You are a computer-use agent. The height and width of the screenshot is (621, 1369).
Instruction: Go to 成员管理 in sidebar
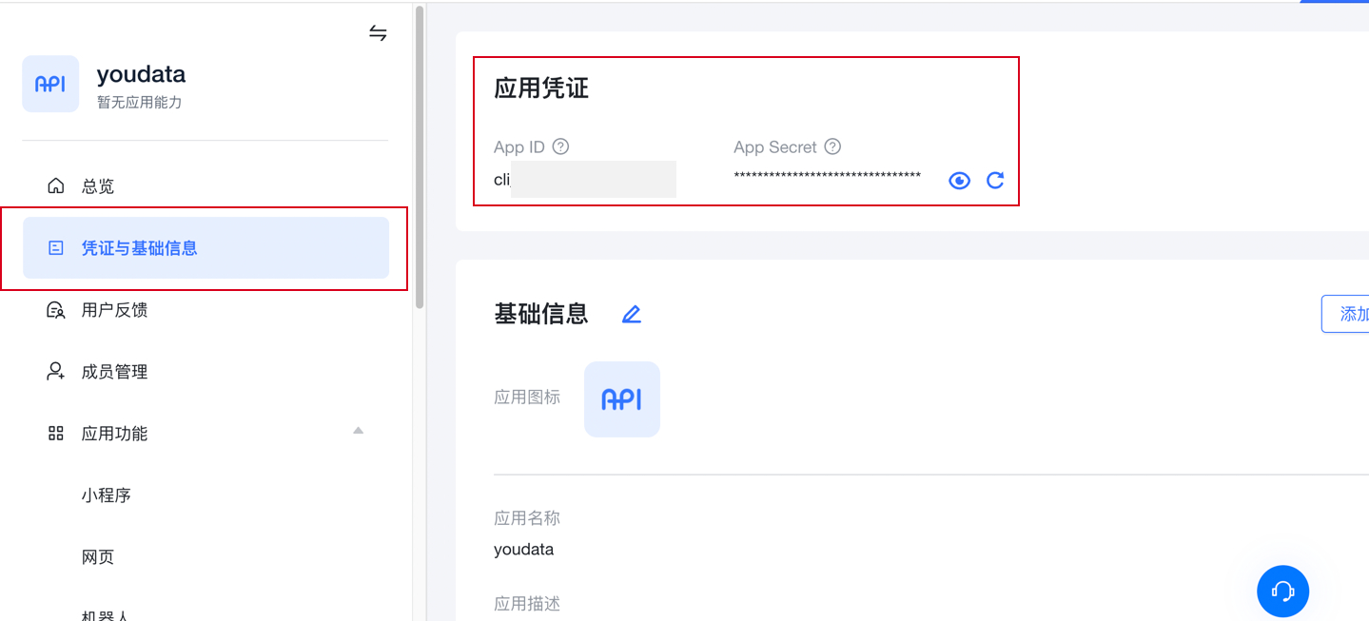114,372
